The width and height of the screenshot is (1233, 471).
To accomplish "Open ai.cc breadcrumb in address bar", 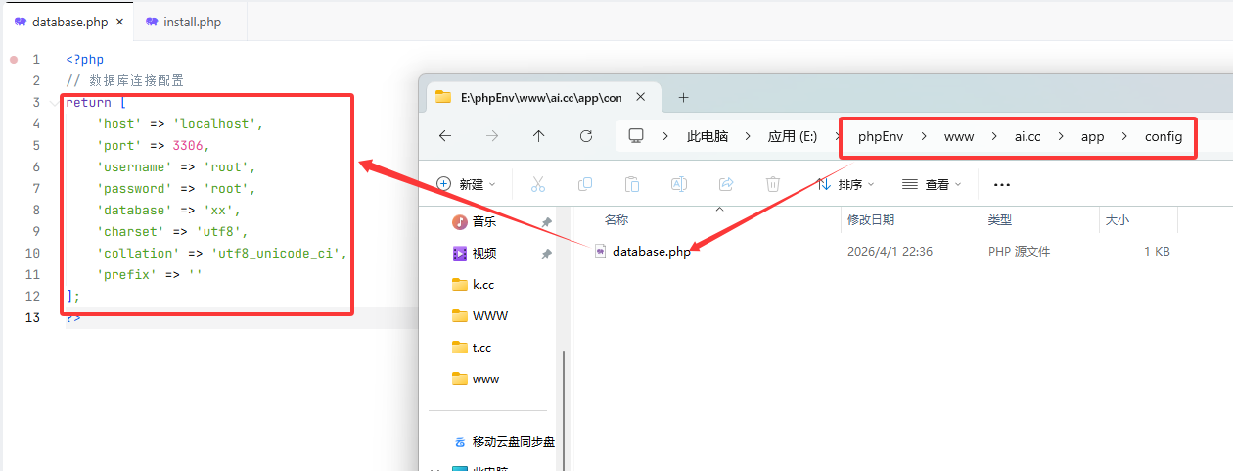I will (x=1027, y=136).
